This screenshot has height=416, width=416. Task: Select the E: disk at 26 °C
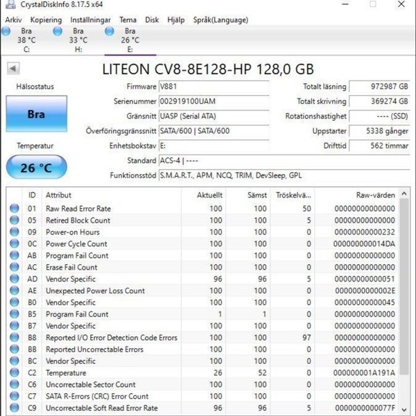pyautogui.click(x=130, y=40)
